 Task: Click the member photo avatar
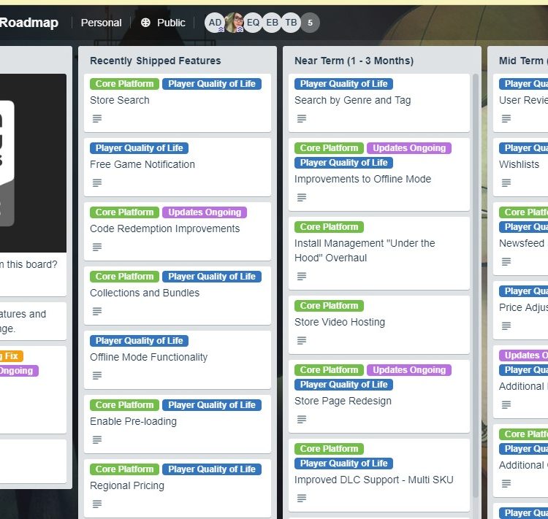234,23
